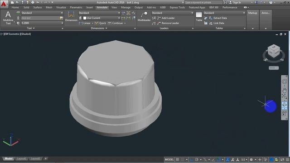Viewport: 290px width, 163px height.
Task: Click the Plot printer icon
Action: tap(33, 2)
